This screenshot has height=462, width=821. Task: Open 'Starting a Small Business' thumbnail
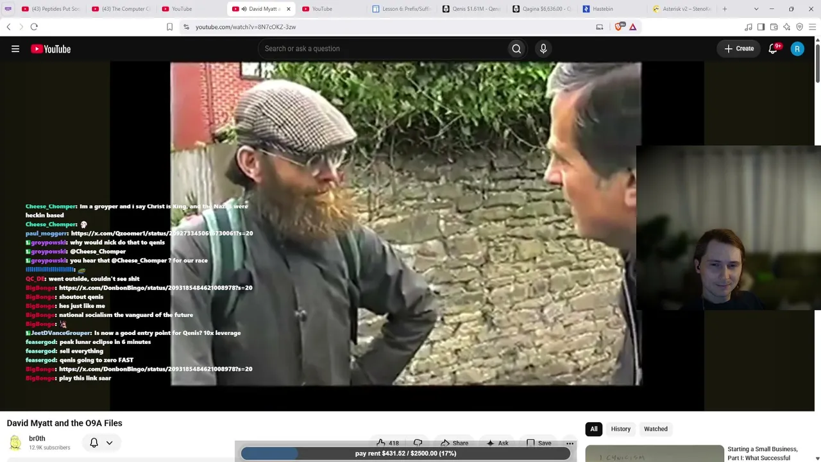654,453
